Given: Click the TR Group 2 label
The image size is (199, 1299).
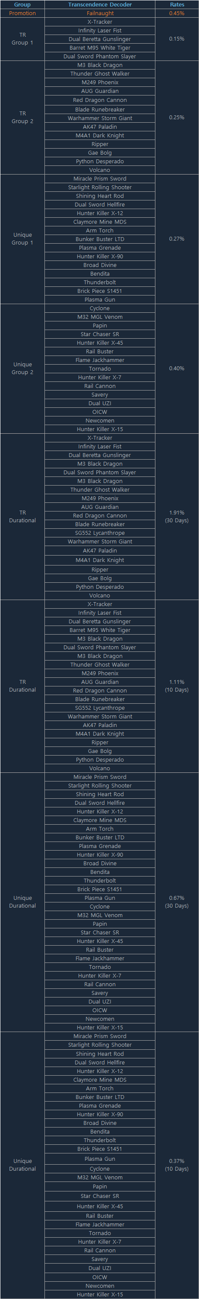Looking at the screenshot, I should [22, 118].
